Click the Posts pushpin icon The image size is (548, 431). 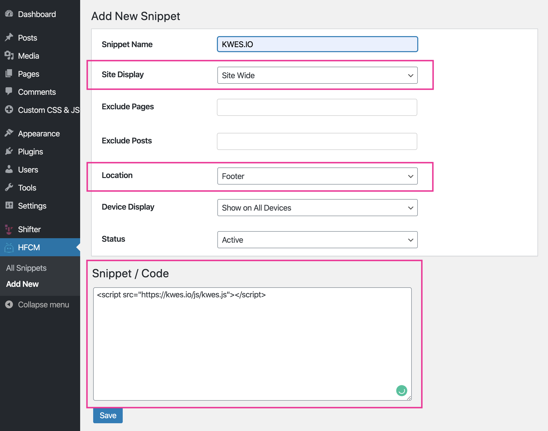coord(9,37)
